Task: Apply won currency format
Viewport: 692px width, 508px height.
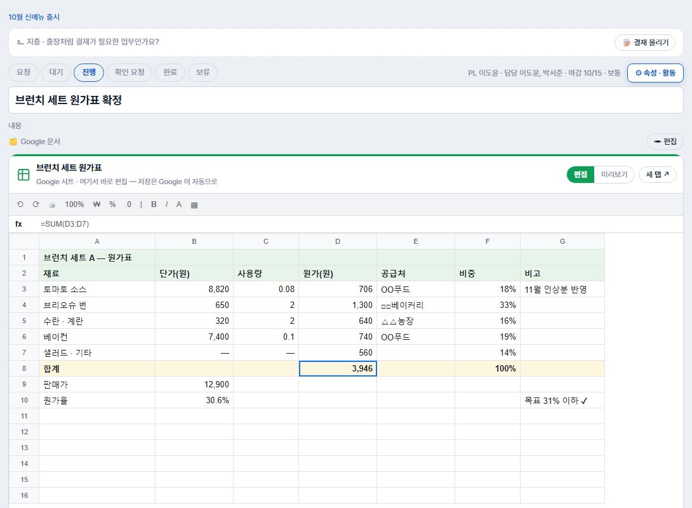Action: pyautogui.click(x=96, y=204)
